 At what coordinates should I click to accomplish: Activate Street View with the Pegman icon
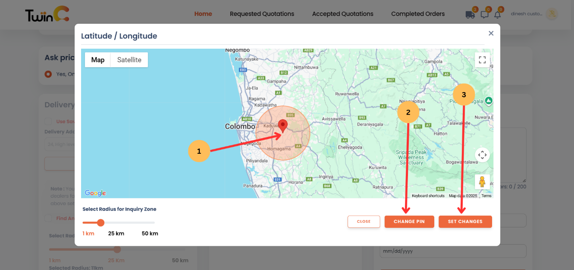click(482, 181)
